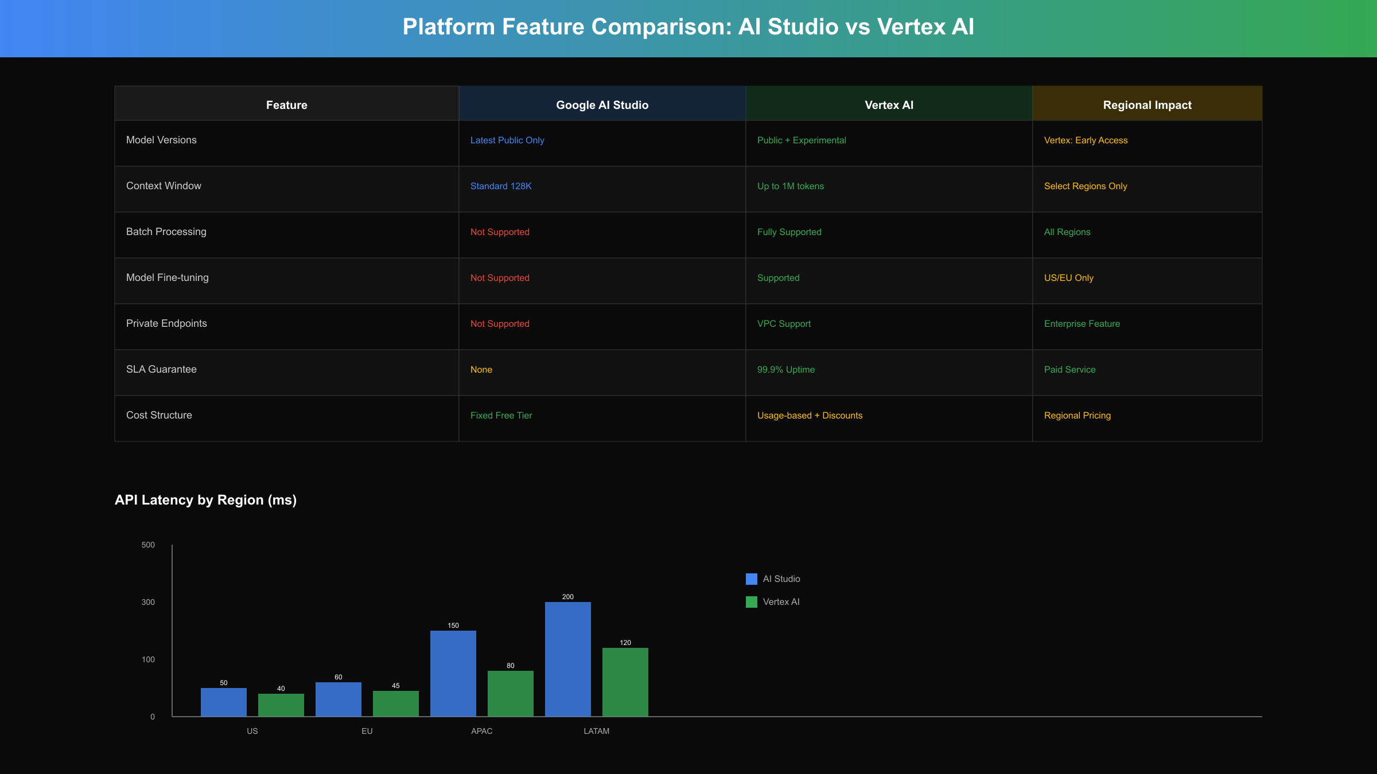Click the 300 y-axis tick label
This screenshot has height=774, width=1377.
(x=148, y=602)
